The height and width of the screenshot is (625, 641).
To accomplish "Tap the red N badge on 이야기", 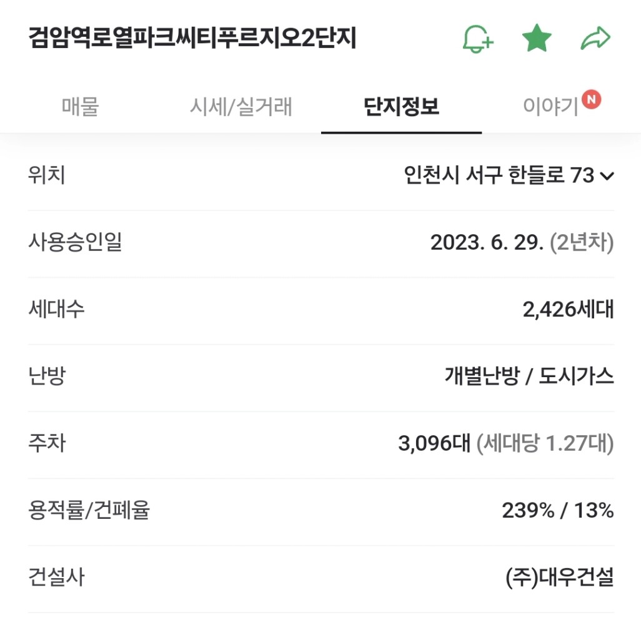I will tap(591, 99).
